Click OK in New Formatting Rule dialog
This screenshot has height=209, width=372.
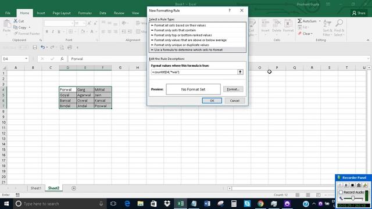tap(212, 100)
